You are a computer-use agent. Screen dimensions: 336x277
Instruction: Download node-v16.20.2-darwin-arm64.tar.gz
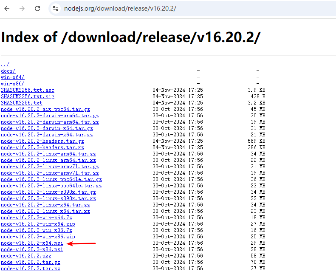coord(50,116)
